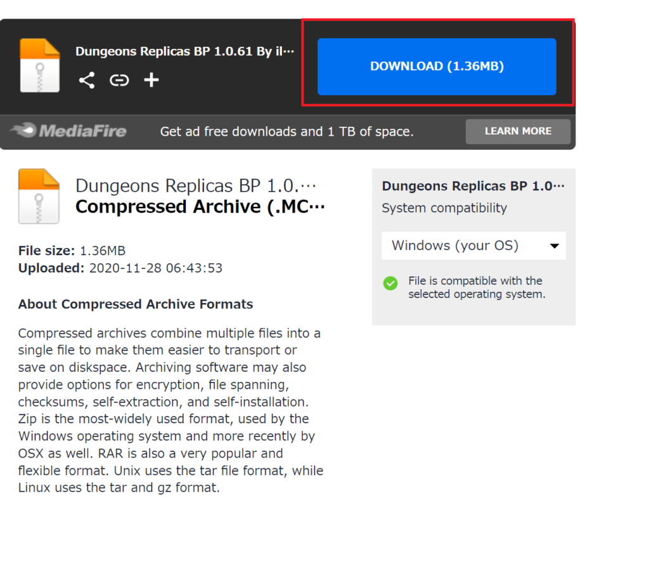This screenshot has height=576, width=649.
Task: Copy the file link using the link icon
Action: [119, 80]
